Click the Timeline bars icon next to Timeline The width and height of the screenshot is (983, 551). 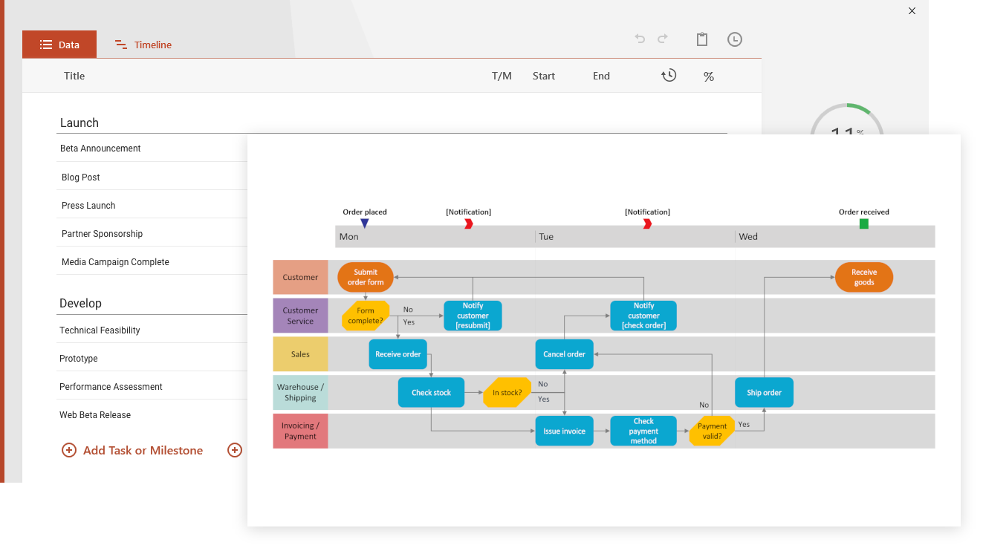[x=121, y=45]
